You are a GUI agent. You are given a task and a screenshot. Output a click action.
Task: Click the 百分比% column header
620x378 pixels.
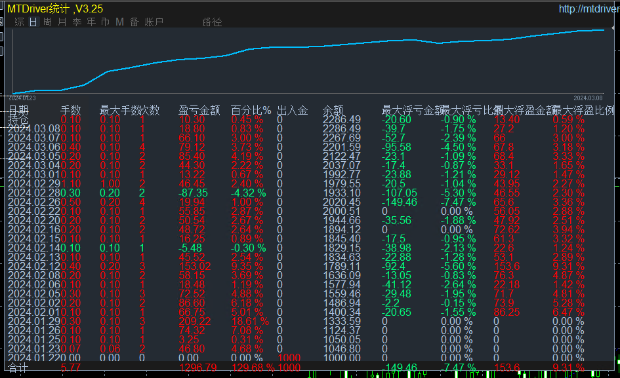click(251, 110)
